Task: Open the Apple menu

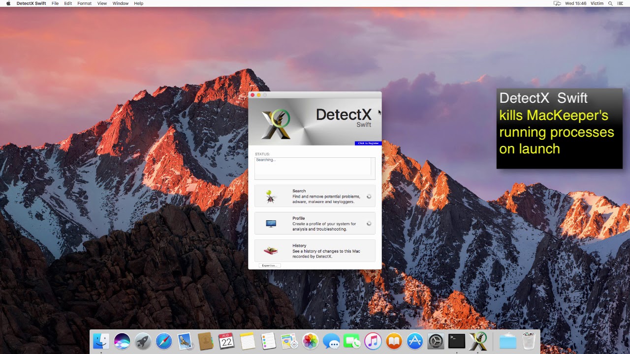Action: (x=8, y=3)
